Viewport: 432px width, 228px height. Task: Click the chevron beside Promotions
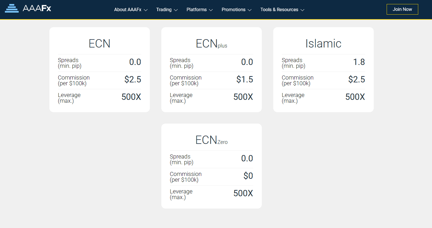pyautogui.click(x=249, y=10)
